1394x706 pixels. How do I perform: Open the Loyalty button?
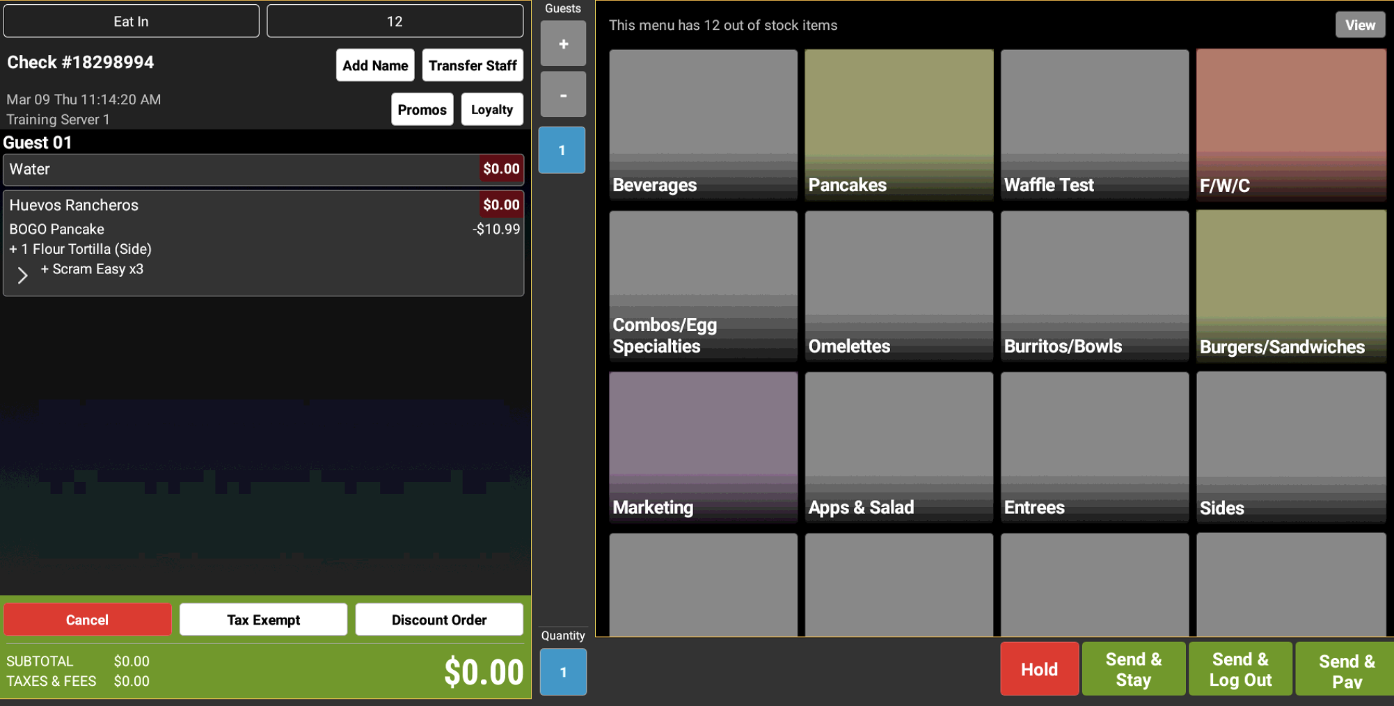tap(492, 109)
